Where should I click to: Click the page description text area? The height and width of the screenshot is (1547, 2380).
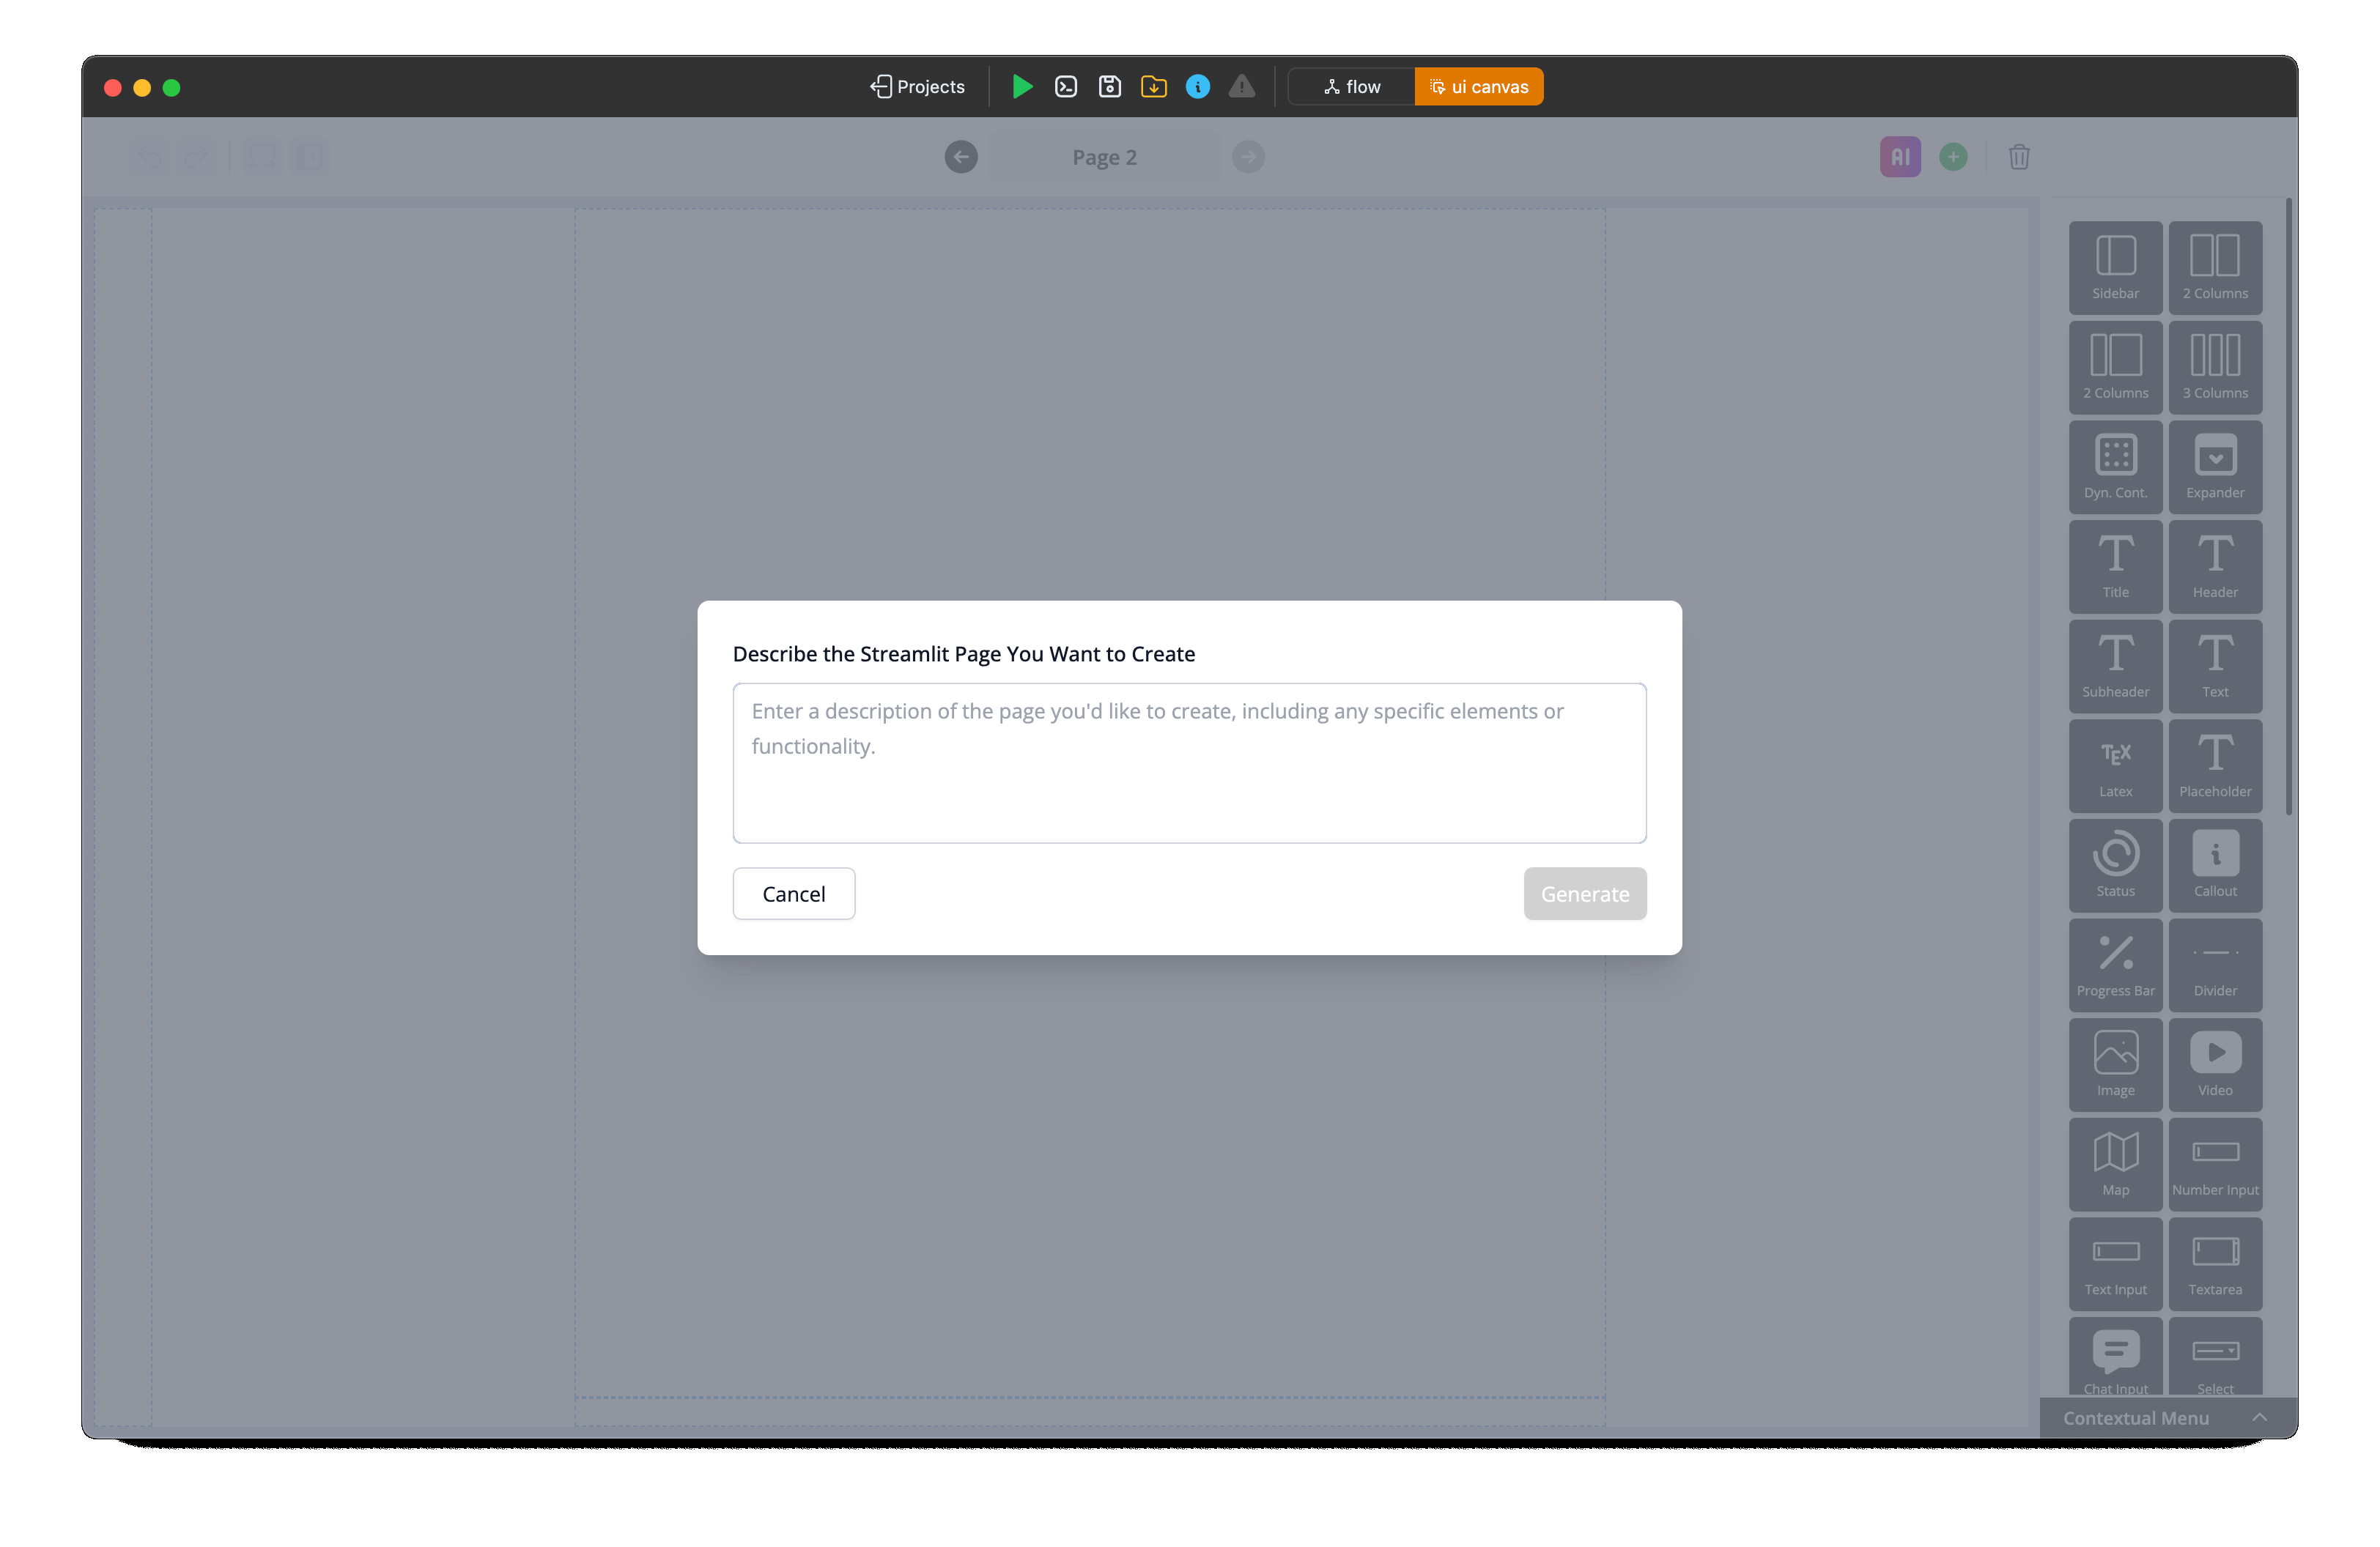click(x=1189, y=763)
